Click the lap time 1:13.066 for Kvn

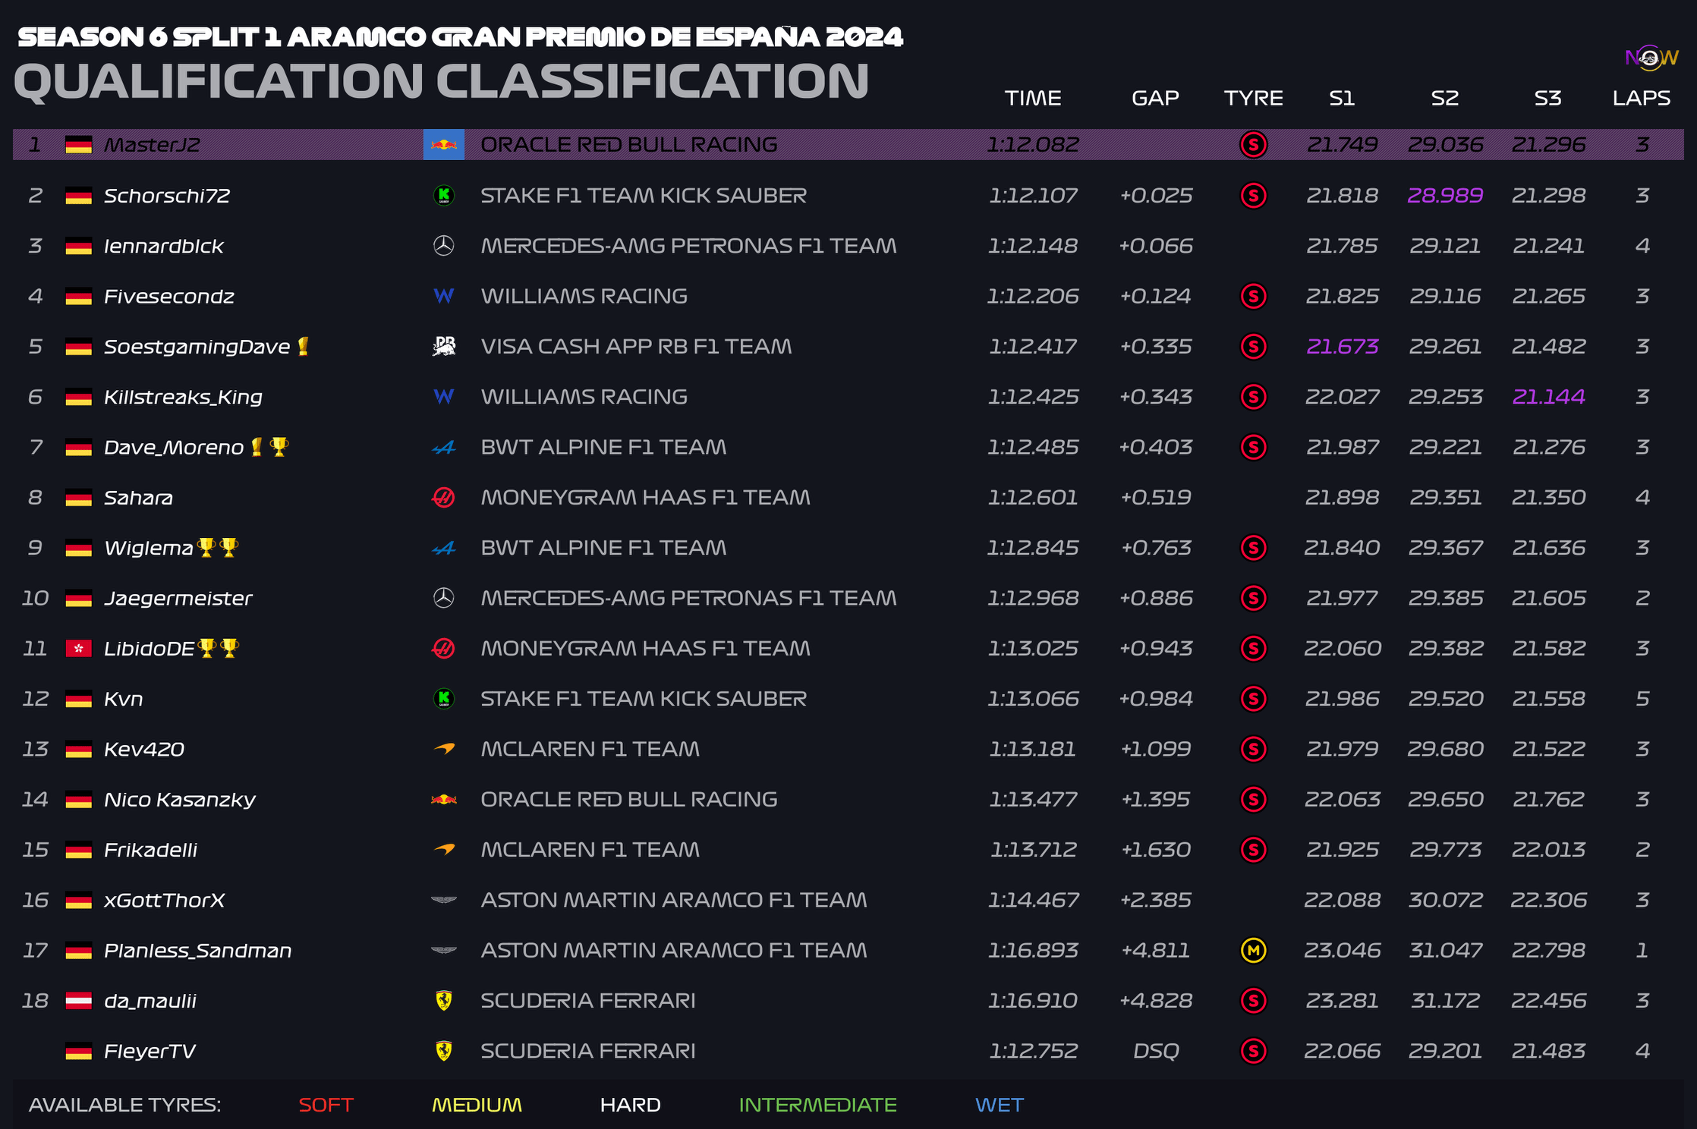[1033, 698]
